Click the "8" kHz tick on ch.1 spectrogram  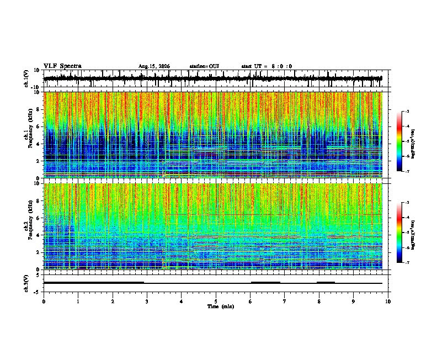tap(38, 109)
